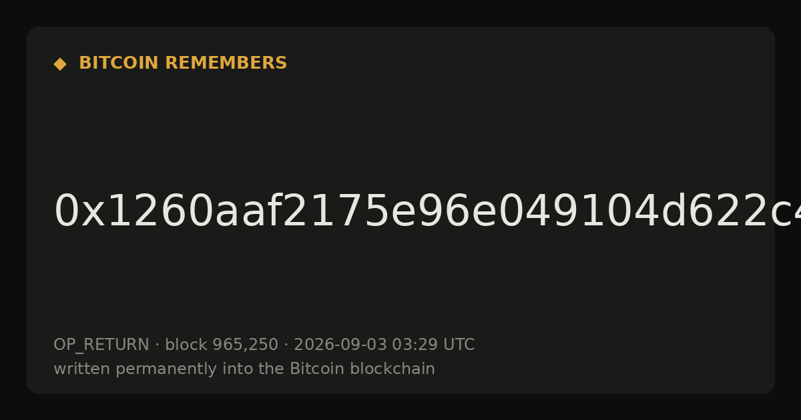Click the 03:29 UTC timestamp

coord(433,345)
